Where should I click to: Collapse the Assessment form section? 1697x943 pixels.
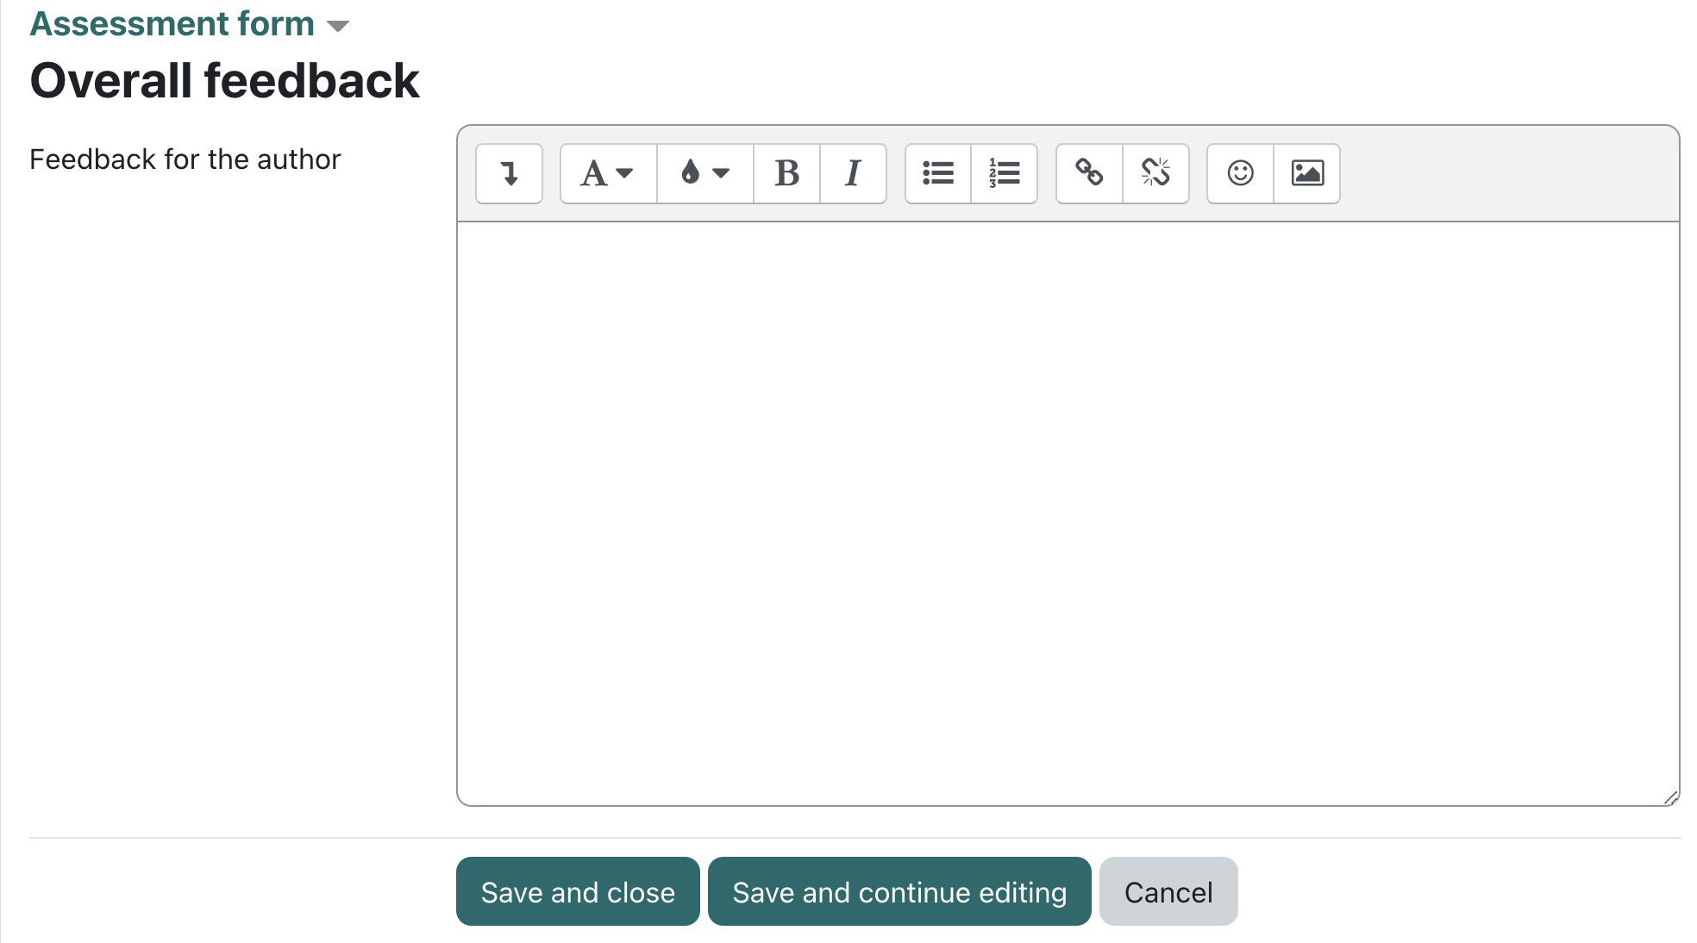189,23
